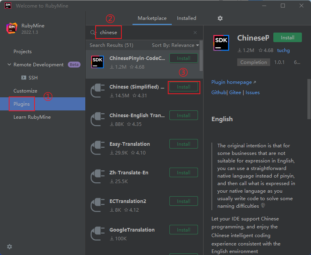Open the Github link

tap(219, 93)
